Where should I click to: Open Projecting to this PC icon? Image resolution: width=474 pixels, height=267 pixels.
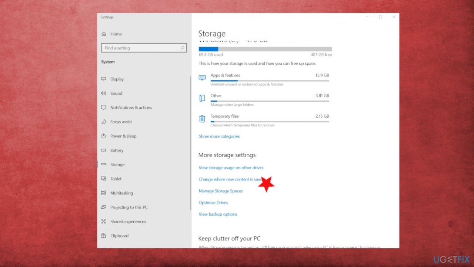pos(104,207)
